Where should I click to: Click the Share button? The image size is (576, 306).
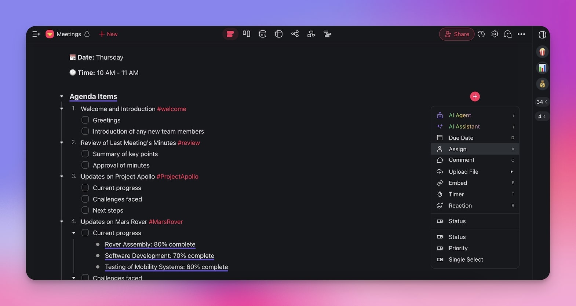[457, 34]
